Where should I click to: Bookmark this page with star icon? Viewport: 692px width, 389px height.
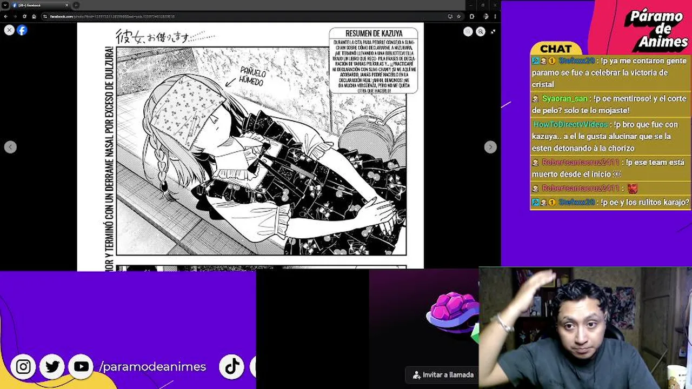458,16
